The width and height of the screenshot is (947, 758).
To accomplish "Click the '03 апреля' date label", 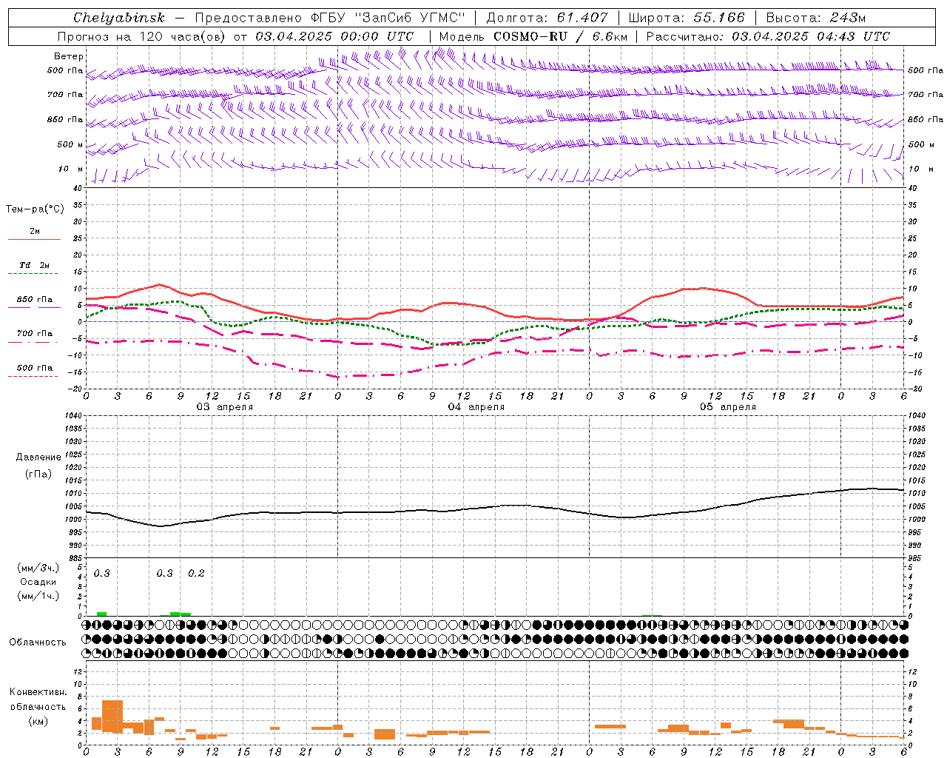I will [224, 407].
